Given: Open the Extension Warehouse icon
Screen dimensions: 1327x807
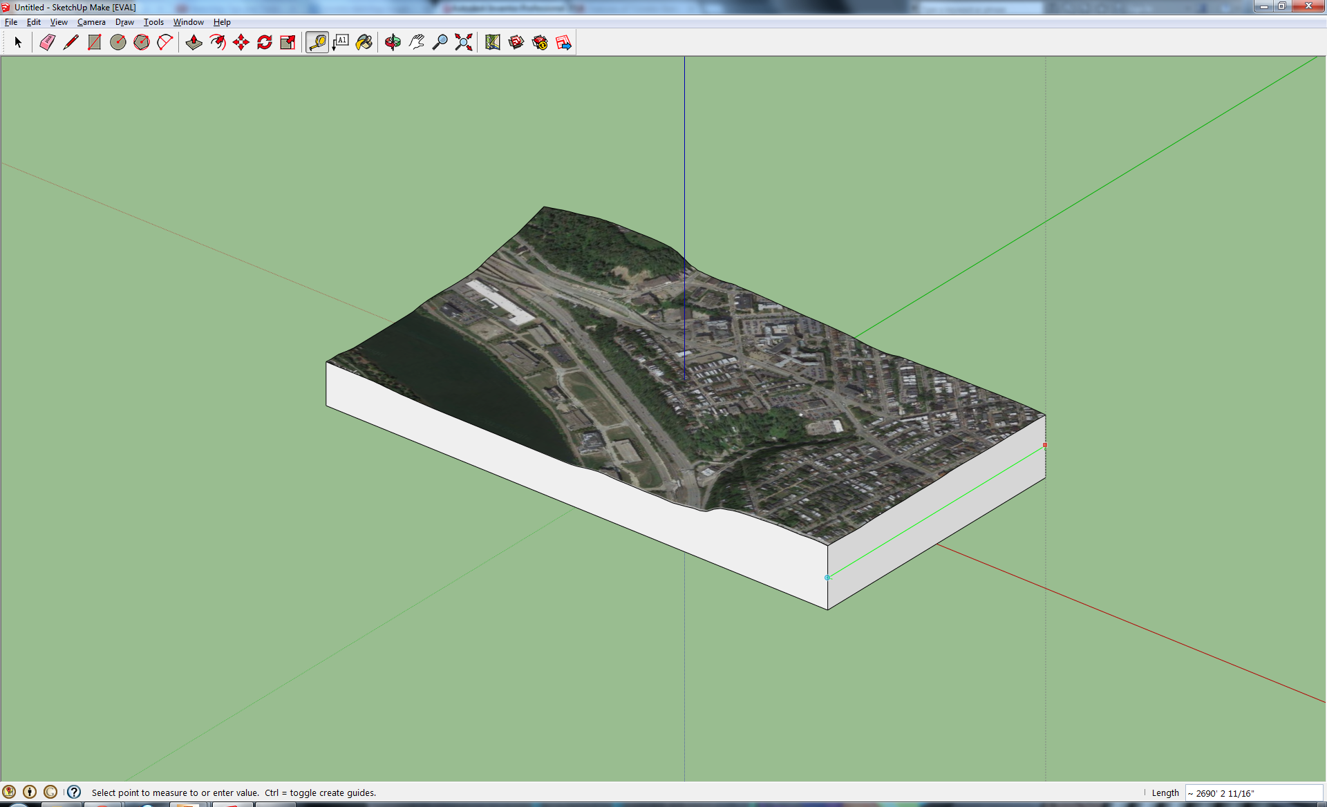Looking at the screenshot, I should tap(540, 42).
